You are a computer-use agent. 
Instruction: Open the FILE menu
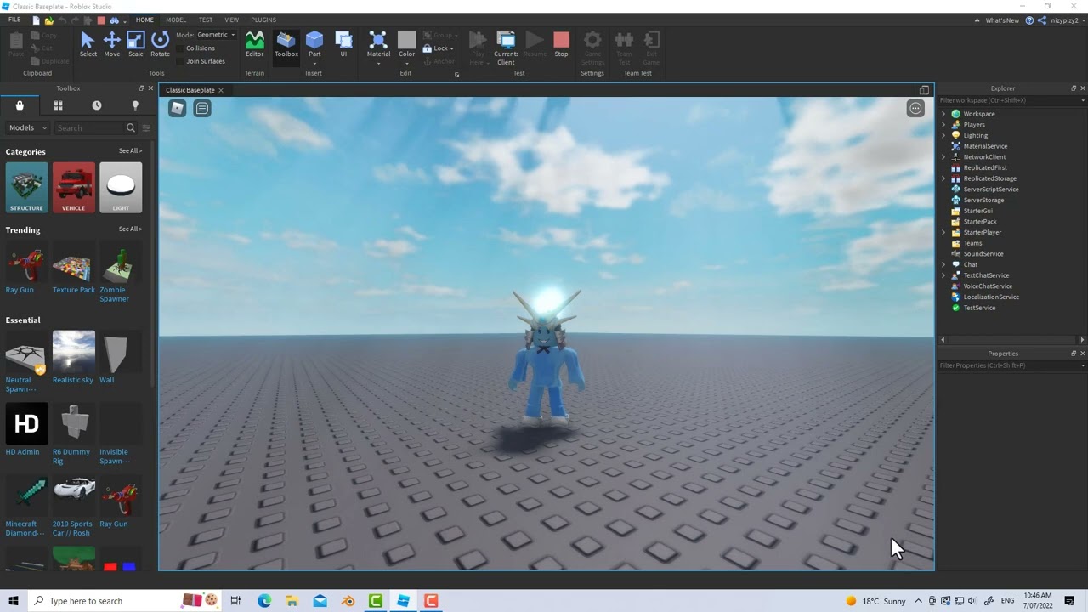(x=14, y=20)
